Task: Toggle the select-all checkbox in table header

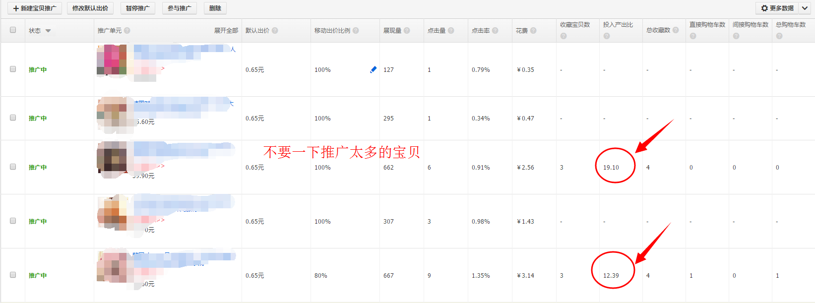Action: (x=13, y=30)
